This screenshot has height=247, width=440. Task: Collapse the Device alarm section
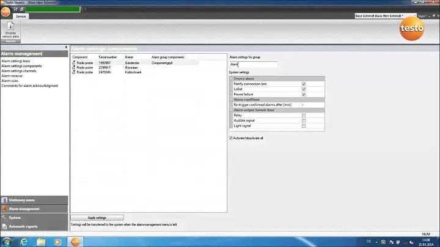[x=232, y=78]
